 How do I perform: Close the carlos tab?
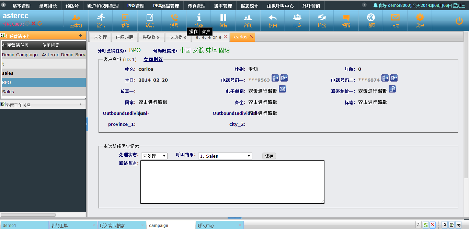pos(251,36)
